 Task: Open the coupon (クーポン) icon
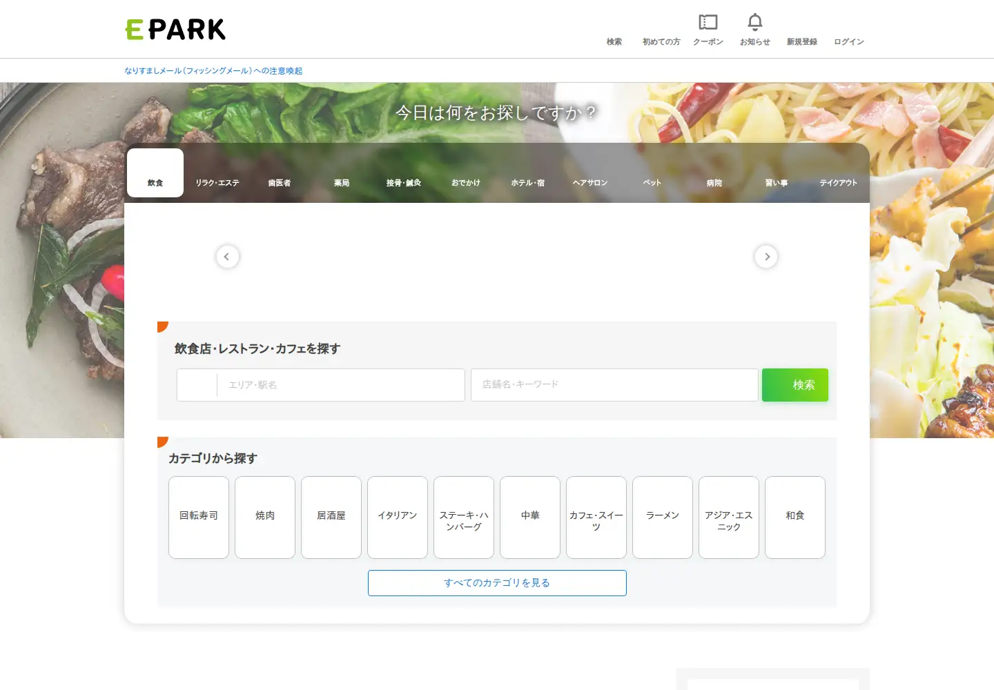tap(708, 30)
